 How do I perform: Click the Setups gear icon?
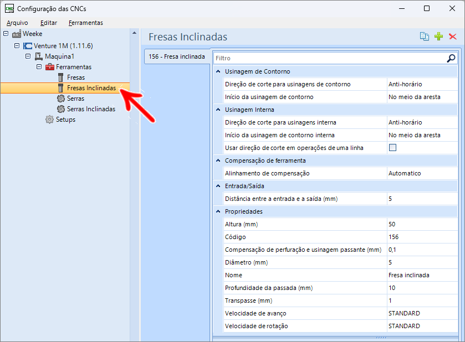coord(49,120)
